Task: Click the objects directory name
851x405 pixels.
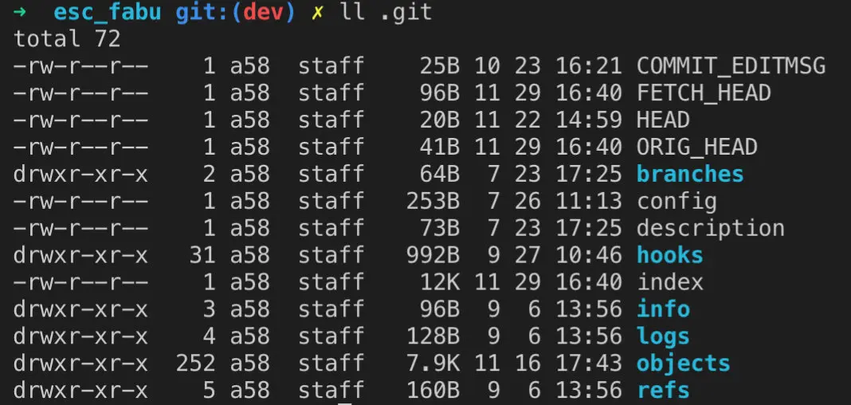Action: (684, 364)
